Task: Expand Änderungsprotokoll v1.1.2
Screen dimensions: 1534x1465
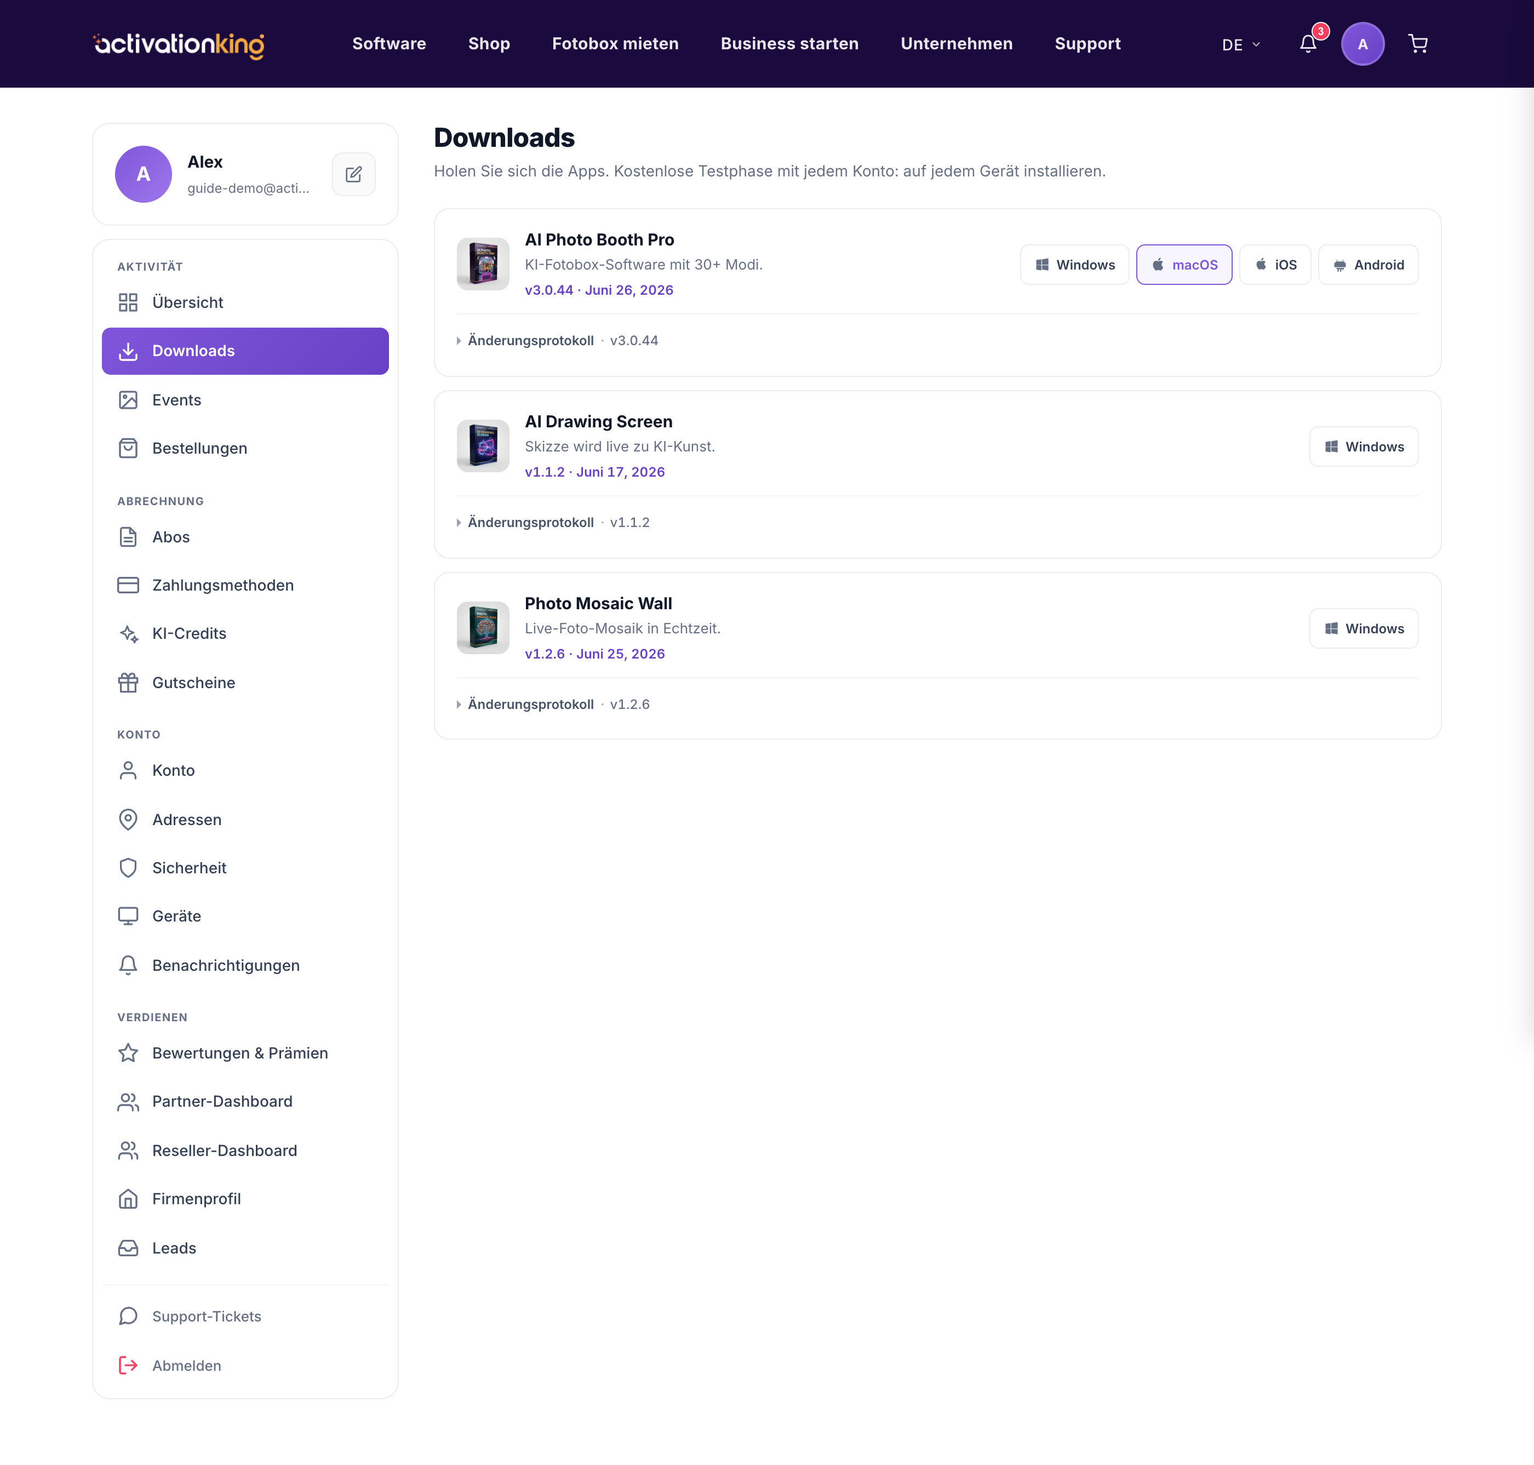Action: pyautogui.click(x=552, y=523)
